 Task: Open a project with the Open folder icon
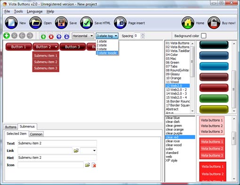tap(36, 23)
